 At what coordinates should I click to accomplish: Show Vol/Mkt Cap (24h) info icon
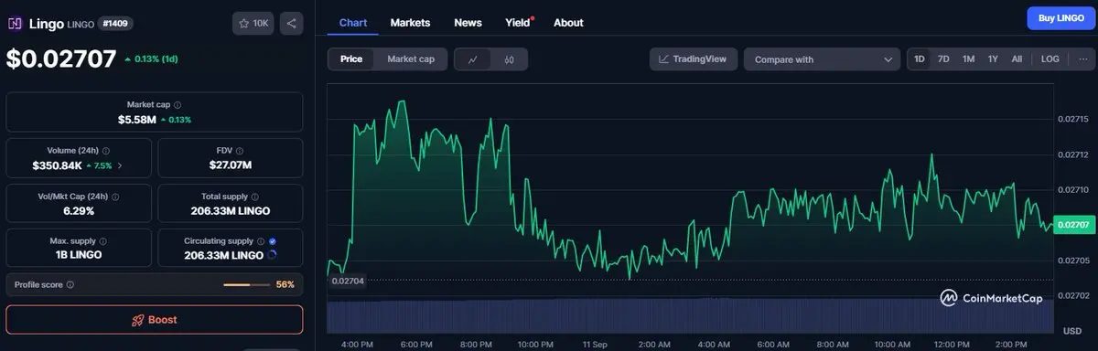[114, 197]
